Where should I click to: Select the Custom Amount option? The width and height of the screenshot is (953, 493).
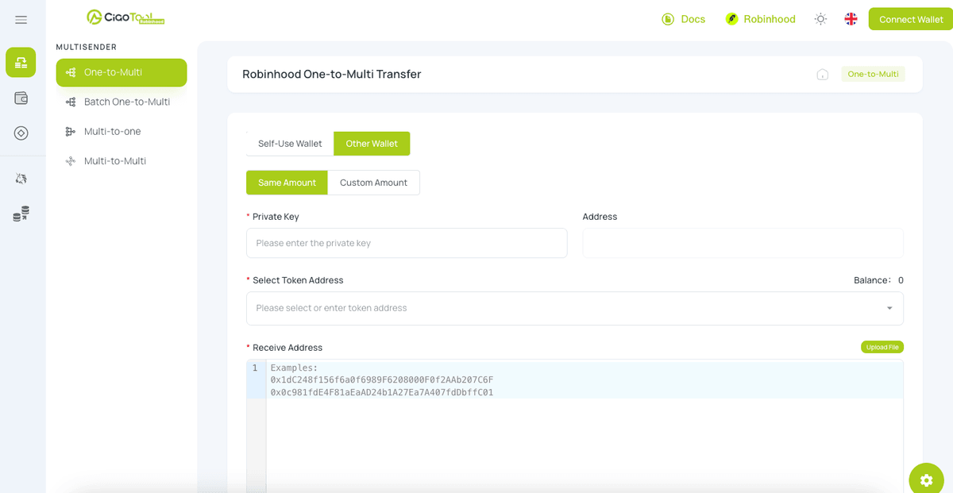[373, 183]
